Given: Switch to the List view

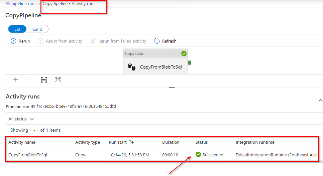Looking at the screenshot, I should pos(17,29).
